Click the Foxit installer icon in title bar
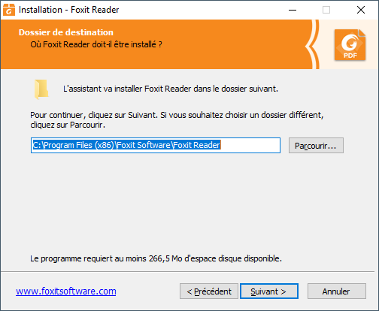The height and width of the screenshot is (311, 379). click(x=9, y=10)
